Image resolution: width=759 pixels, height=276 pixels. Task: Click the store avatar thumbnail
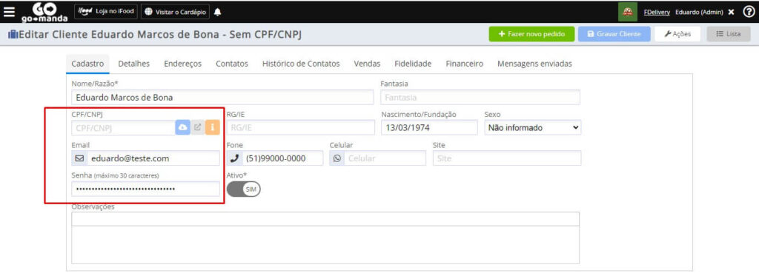tap(628, 12)
